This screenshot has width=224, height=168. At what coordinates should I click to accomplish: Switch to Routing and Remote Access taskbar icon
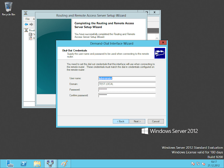[x=50, y=163]
